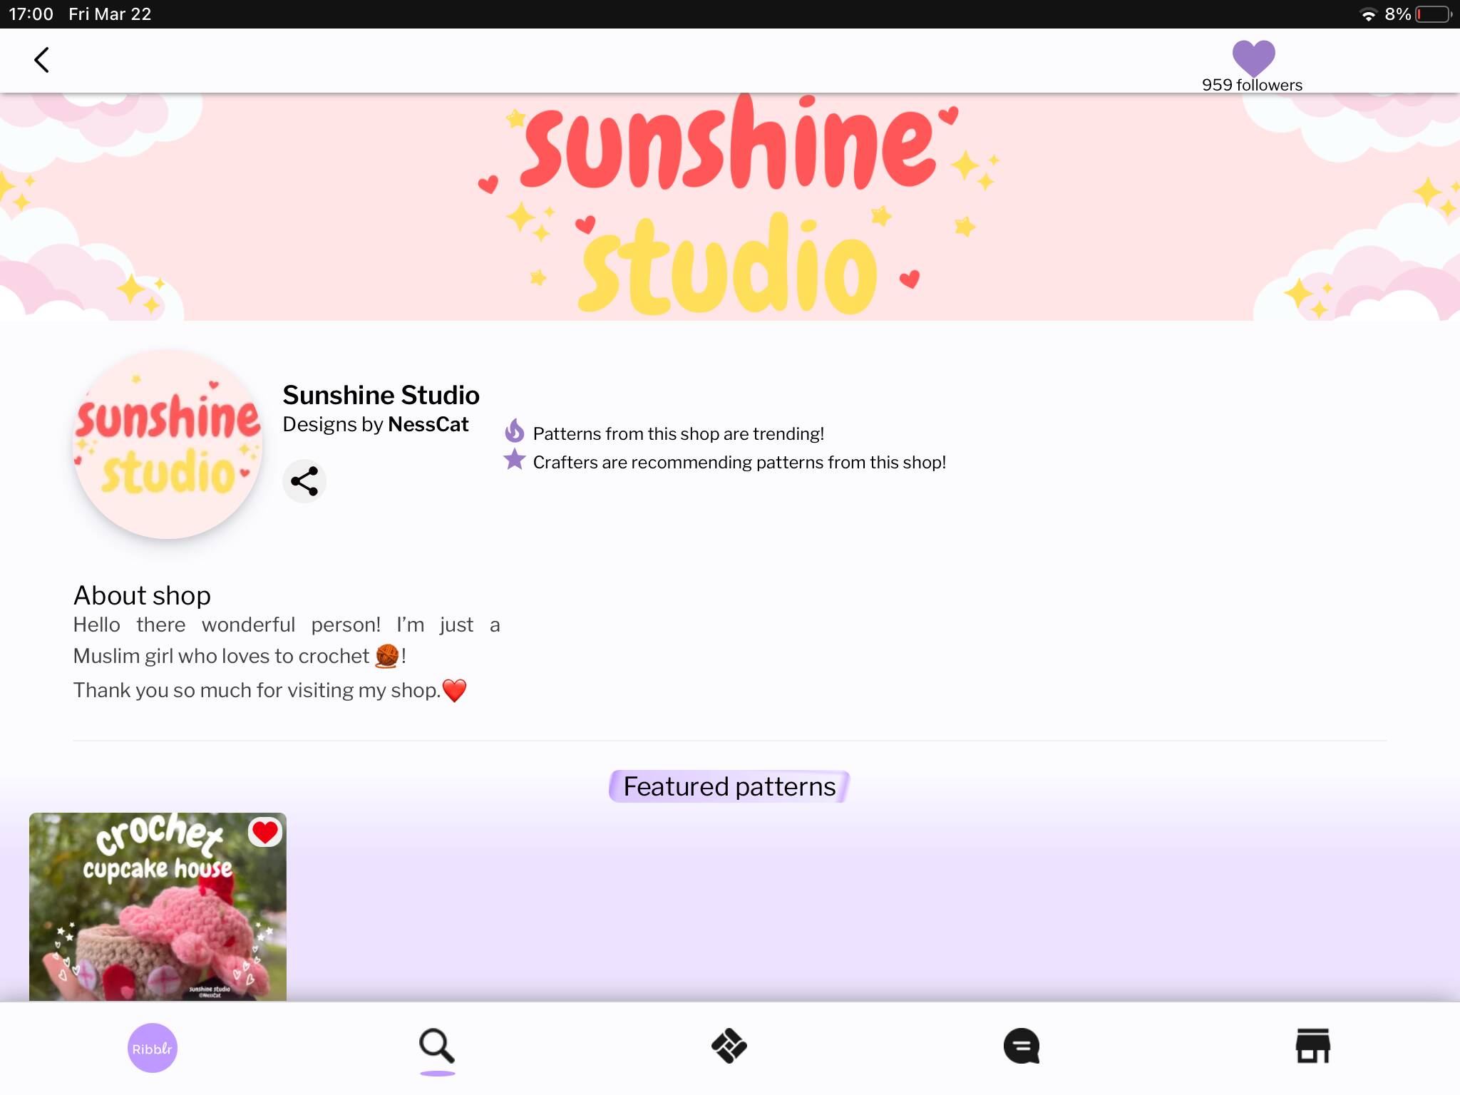
Task: Tap 'Patterns from this shop are trending!' text
Action: tap(678, 433)
